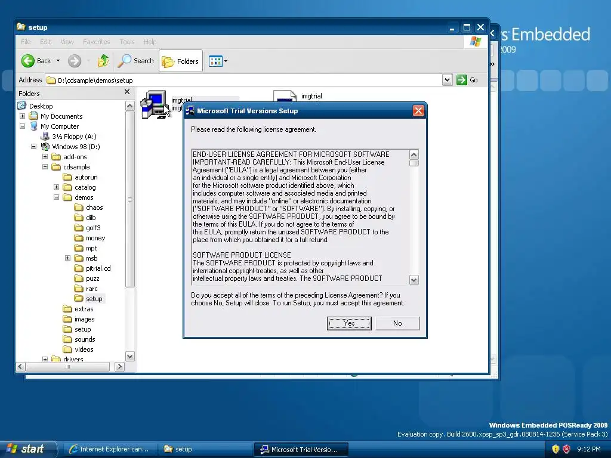Select the msb folder
Viewport: 611px width, 458px height.
click(x=91, y=258)
